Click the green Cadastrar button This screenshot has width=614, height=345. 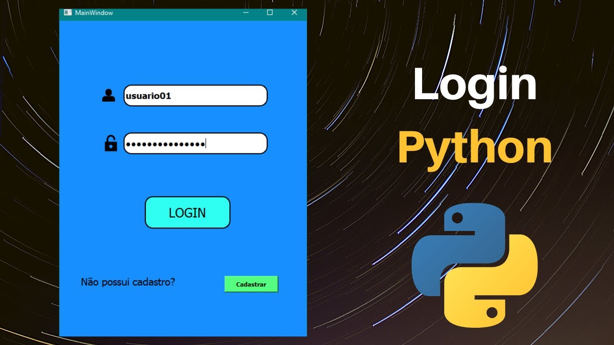(x=251, y=284)
